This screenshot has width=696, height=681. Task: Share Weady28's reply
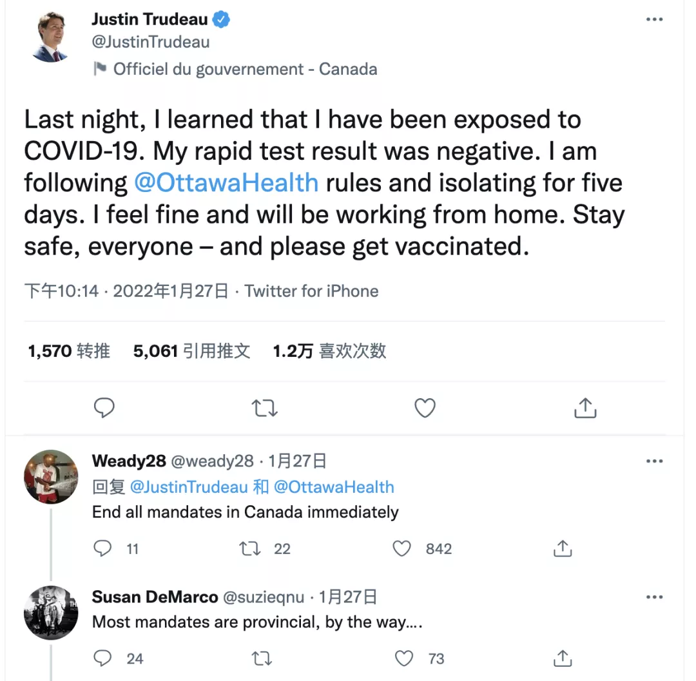coord(563,548)
